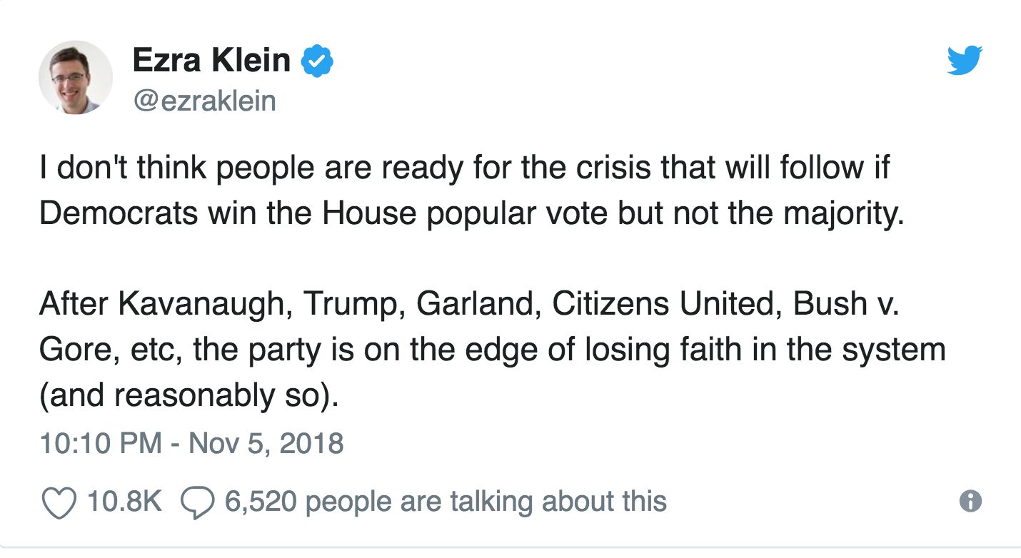Viewport: 1021px width, 558px height.
Task: Click the Ezra Klein display name
Action: [x=211, y=61]
